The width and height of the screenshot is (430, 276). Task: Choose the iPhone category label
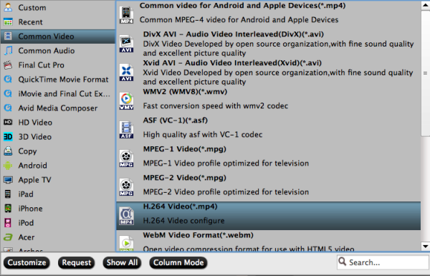[30, 209]
